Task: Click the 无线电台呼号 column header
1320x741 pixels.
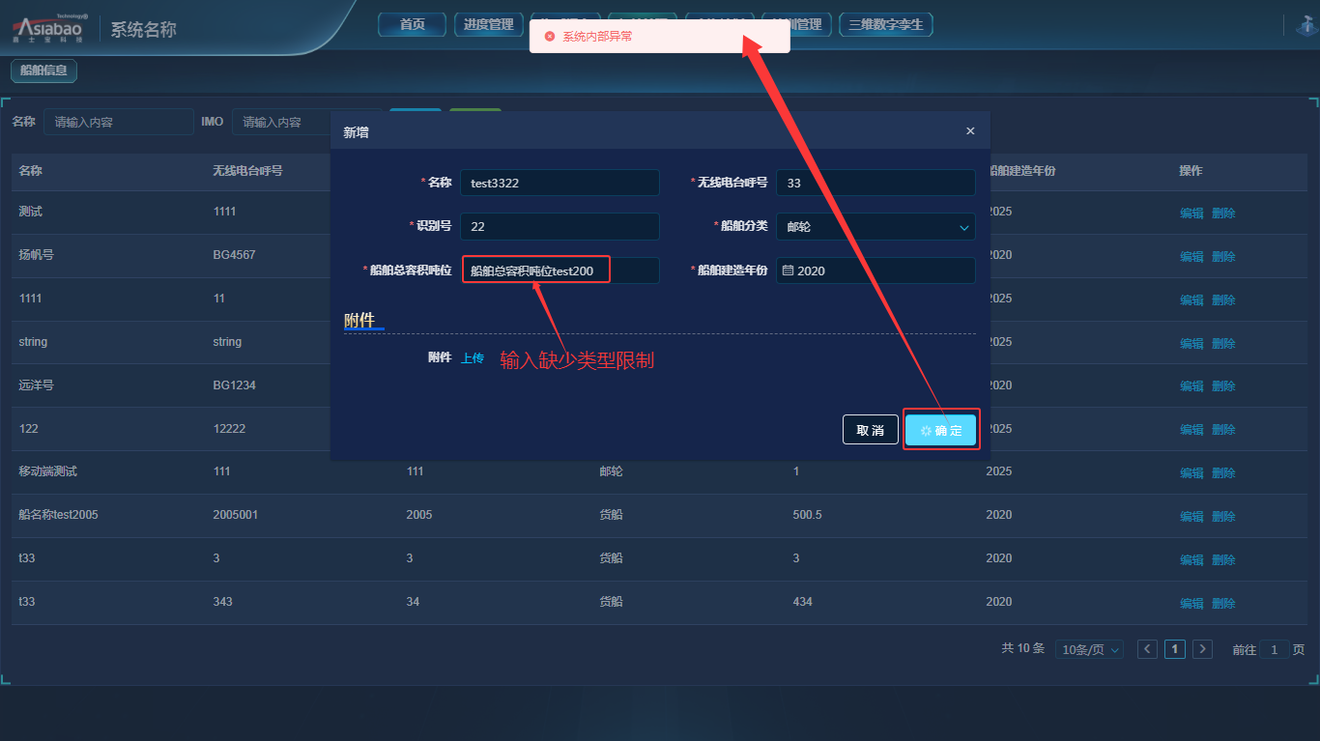Action: (x=247, y=170)
